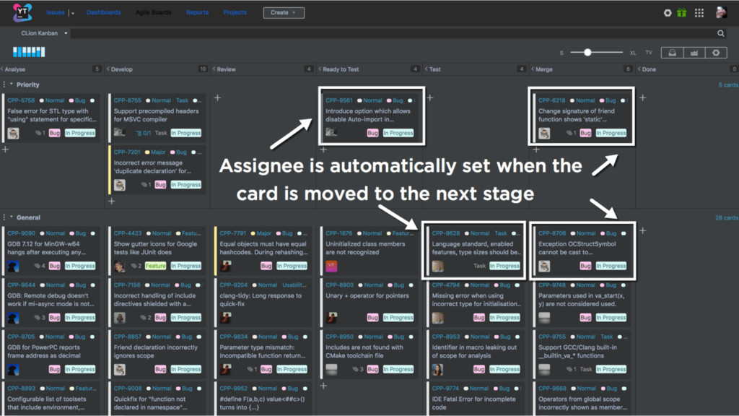Collapse the General swimlane
Screen dimensions: 739x416
click(x=12, y=217)
